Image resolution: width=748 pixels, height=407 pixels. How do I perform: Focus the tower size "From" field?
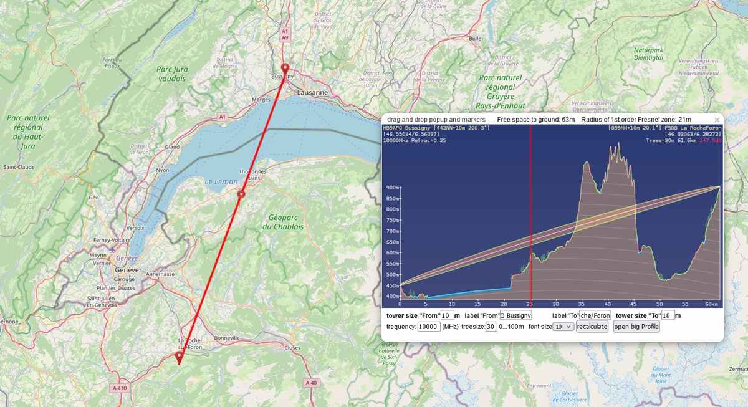pos(447,315)
